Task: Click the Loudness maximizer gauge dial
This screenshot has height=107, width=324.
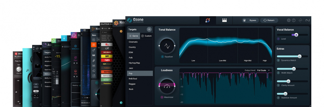Action: [x=167, y=86]
